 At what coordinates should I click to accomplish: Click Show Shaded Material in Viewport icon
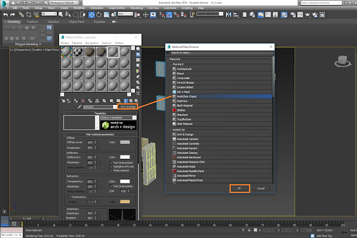pos(119,100)
